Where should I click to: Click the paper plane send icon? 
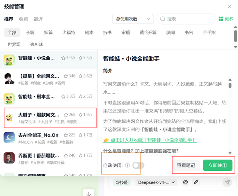(227, 182)
